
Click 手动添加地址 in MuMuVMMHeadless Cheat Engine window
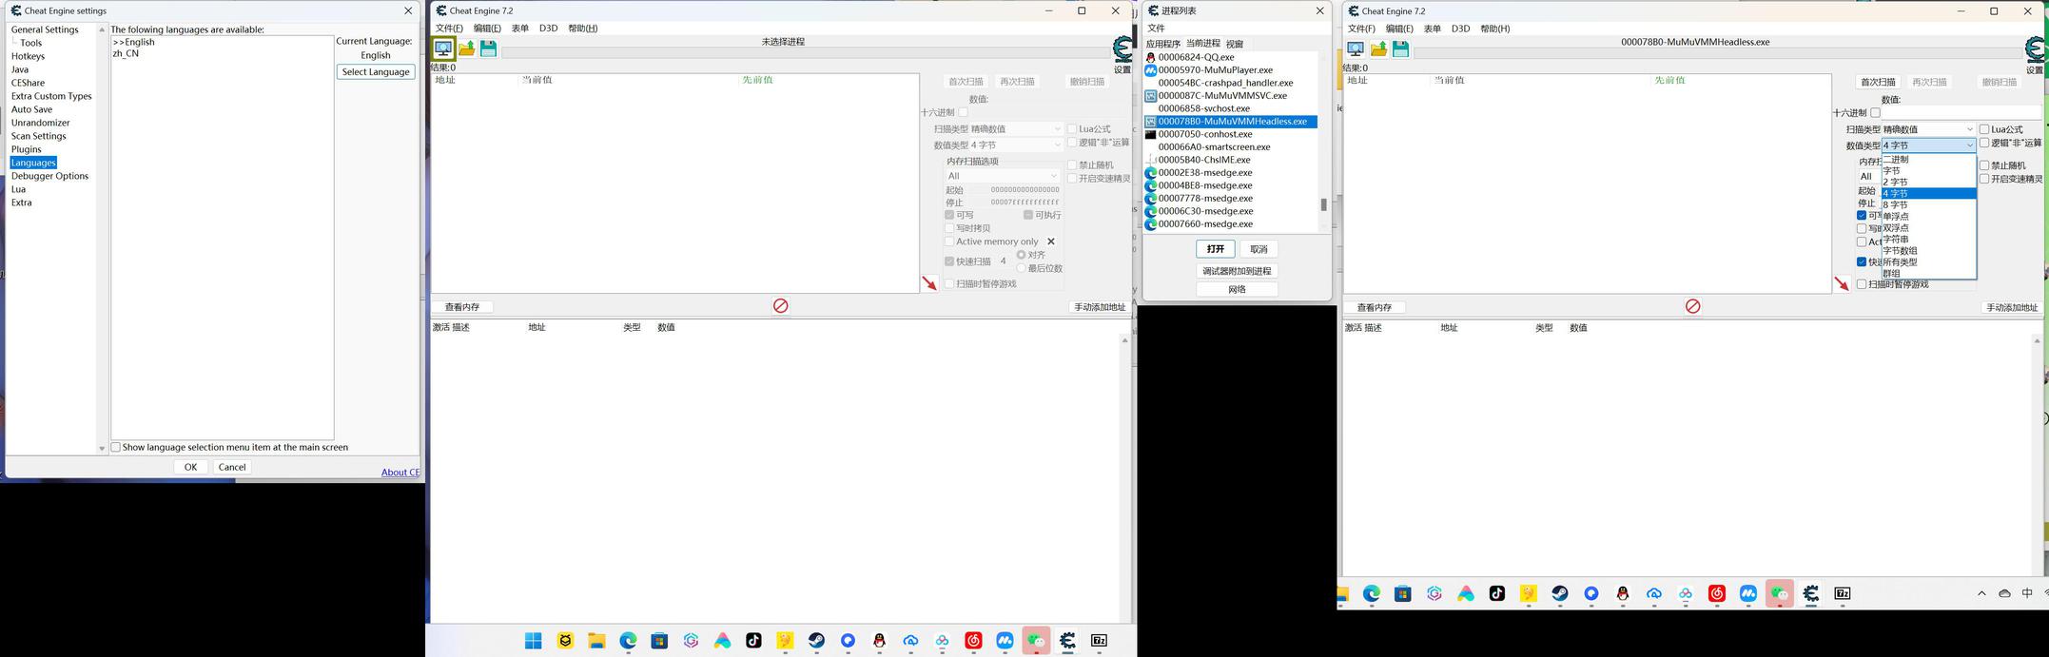[2012, 307]
